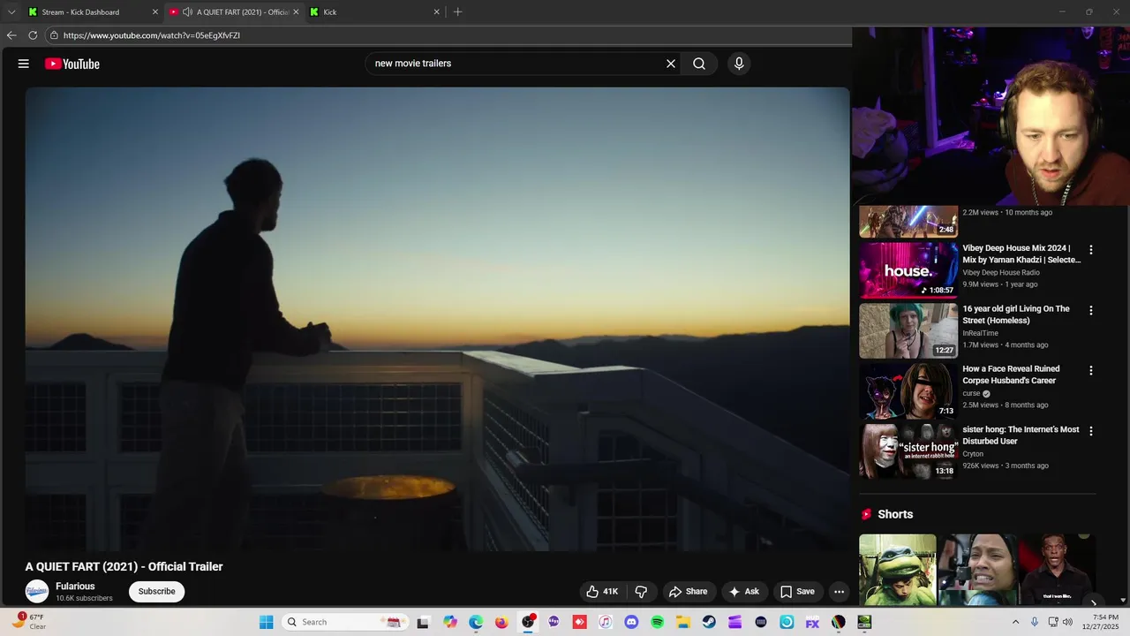Viewport: 1130px width, 636px height.
Task: Open the more actions ellipsis under the video
Action: click(840, 592)
